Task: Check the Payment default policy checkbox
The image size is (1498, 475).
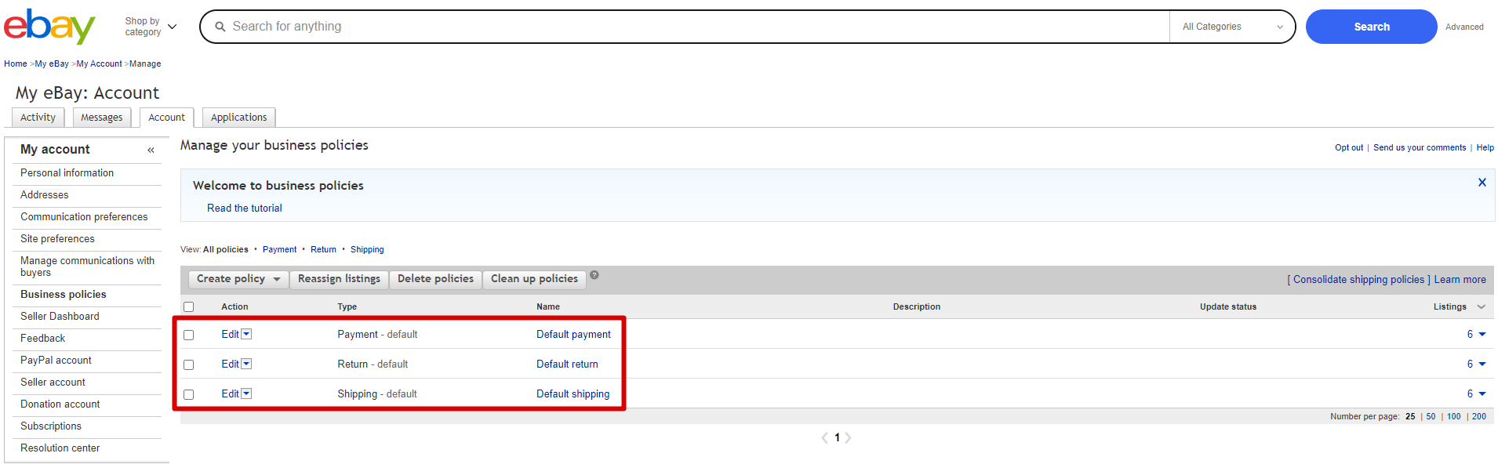Action: point(188,335)
